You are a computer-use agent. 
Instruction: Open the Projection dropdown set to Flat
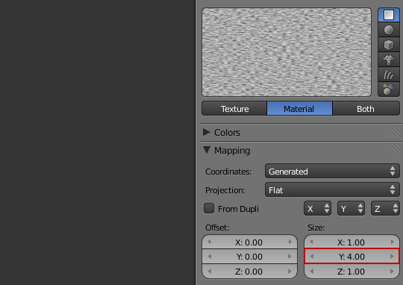coord(332,190)
